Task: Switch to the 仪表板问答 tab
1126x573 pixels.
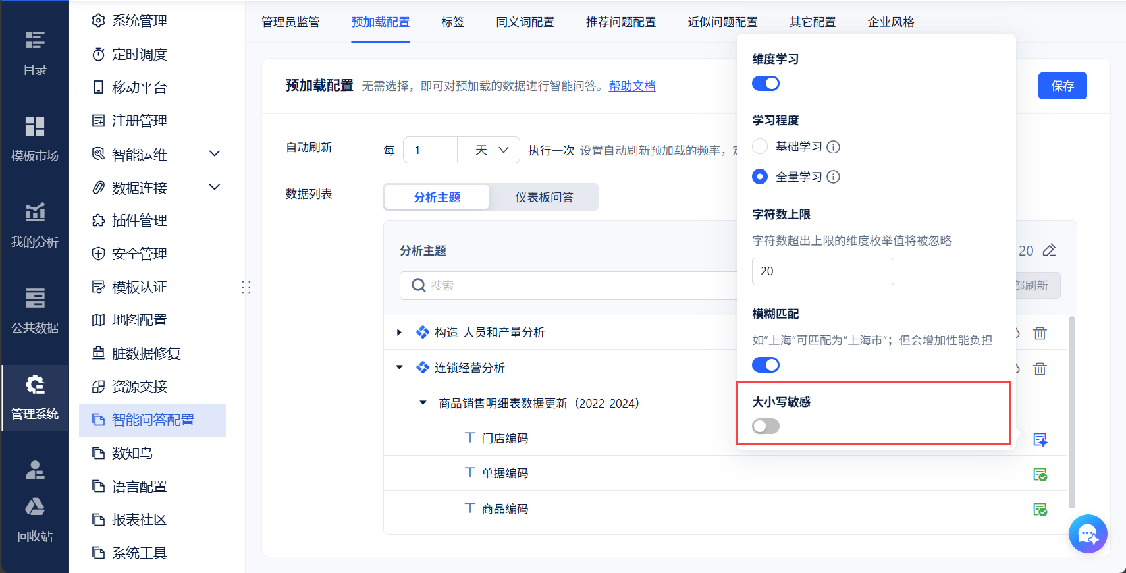Action: click(x=544, y=197)
